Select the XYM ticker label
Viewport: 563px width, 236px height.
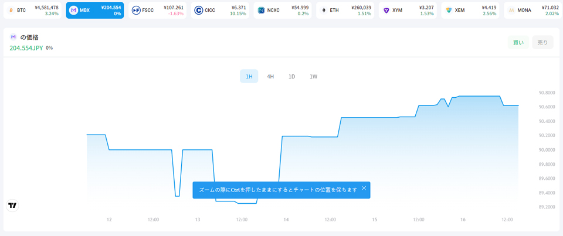pyautogui.click(x=397, y=11)
